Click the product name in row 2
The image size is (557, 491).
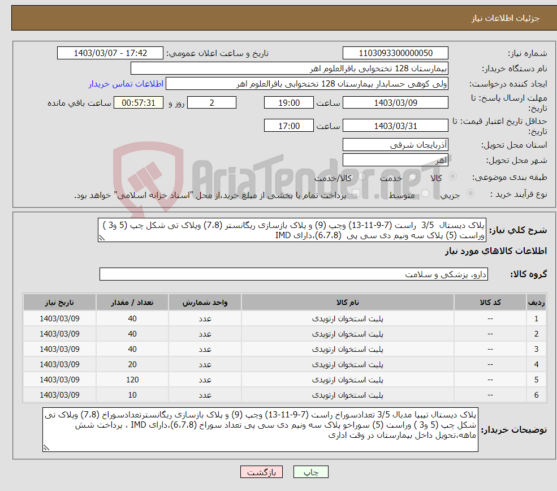[x=347, y=334]
